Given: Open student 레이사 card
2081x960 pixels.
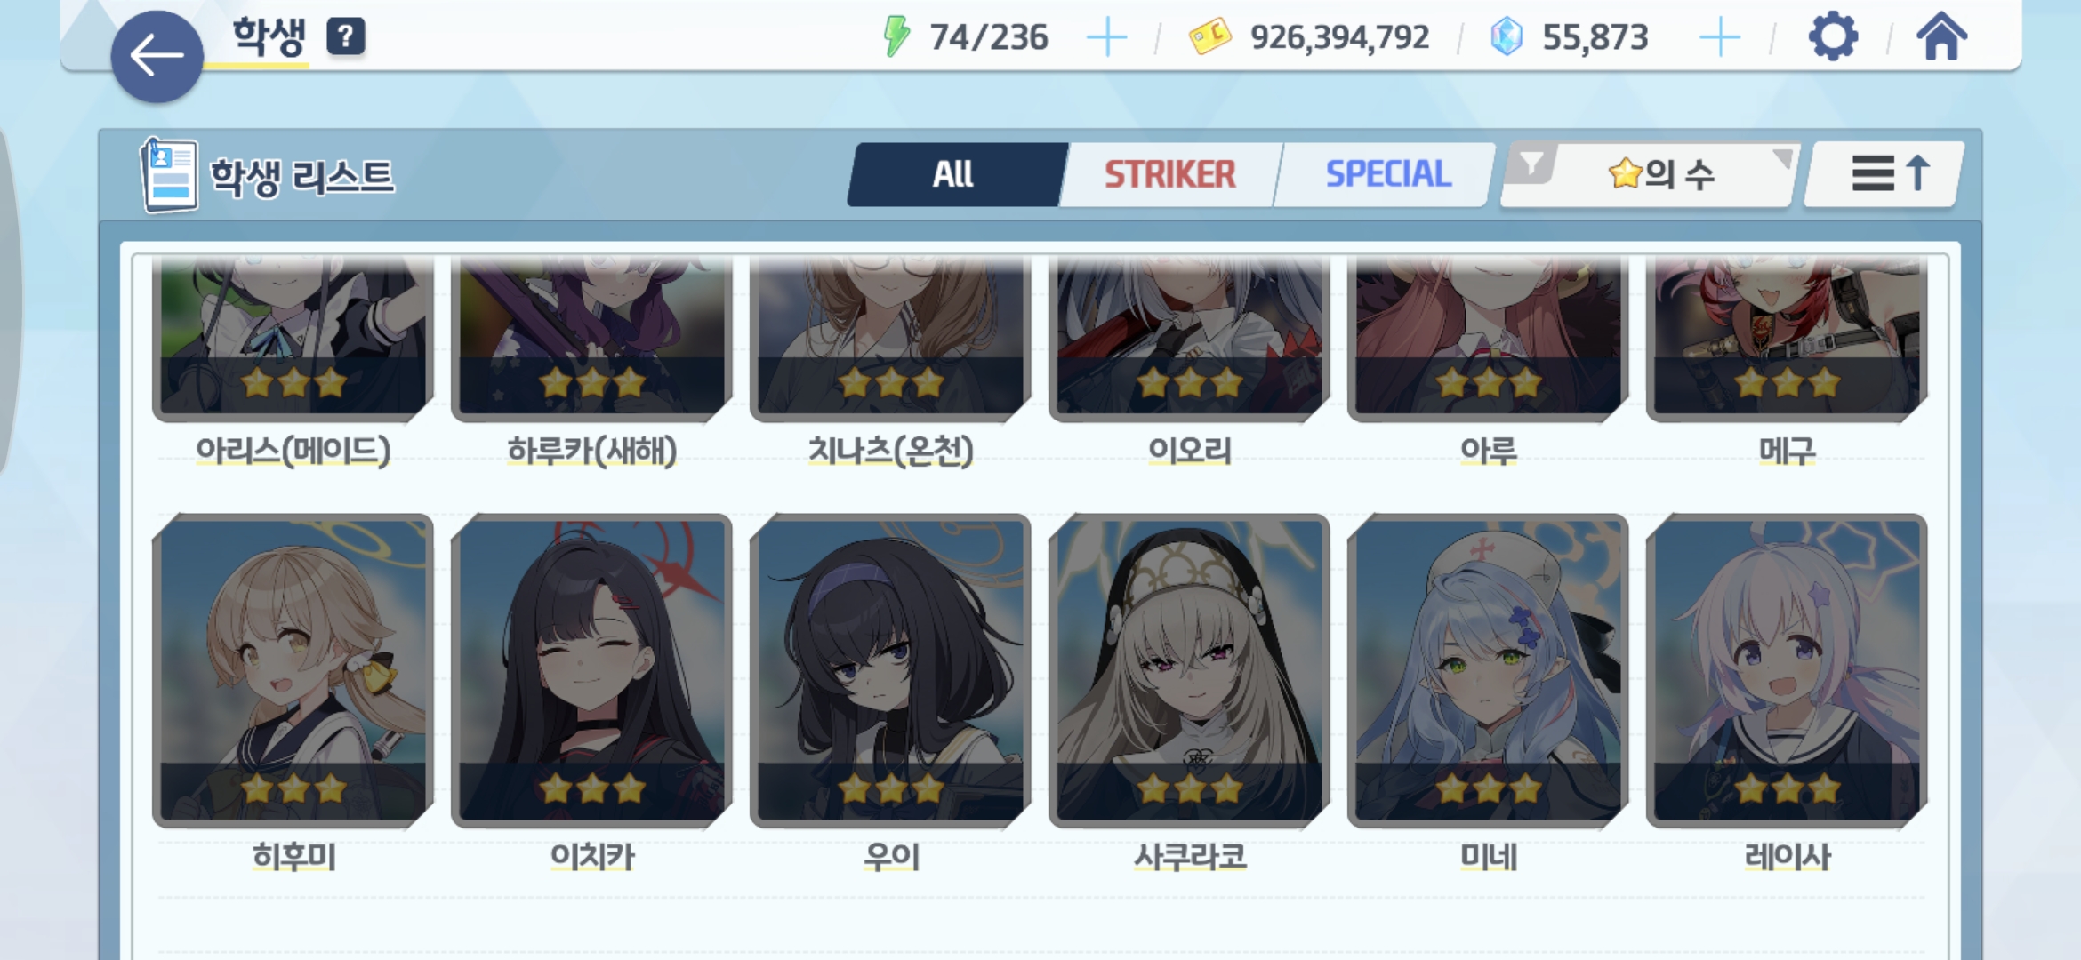Looking at the screenshot, I should [1788, 670].
